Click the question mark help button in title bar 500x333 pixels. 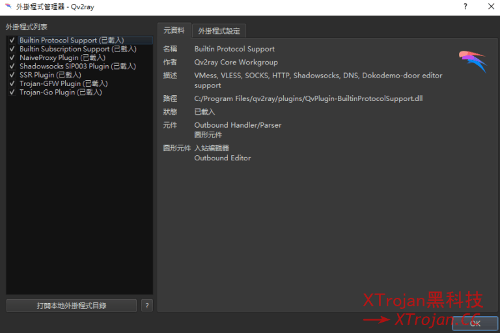coord(465,7)
